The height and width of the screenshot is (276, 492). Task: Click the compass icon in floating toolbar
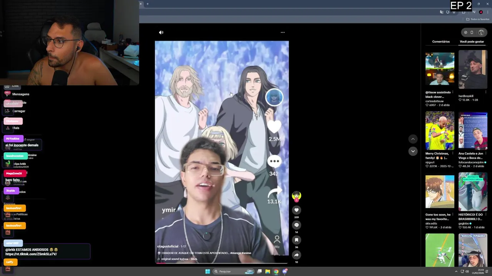tap(465, 33)
